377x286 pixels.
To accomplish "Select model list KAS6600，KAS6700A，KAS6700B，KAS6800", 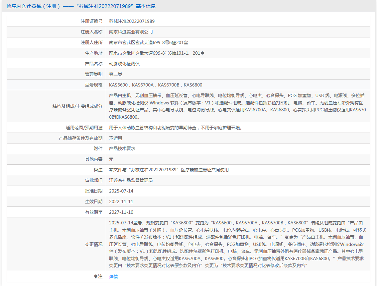I will click(x=156, y=85).
